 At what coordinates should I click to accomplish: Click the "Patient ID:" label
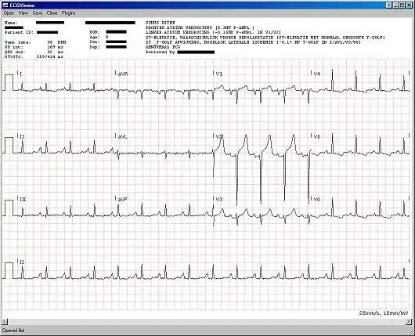click(x=19, y=32)
